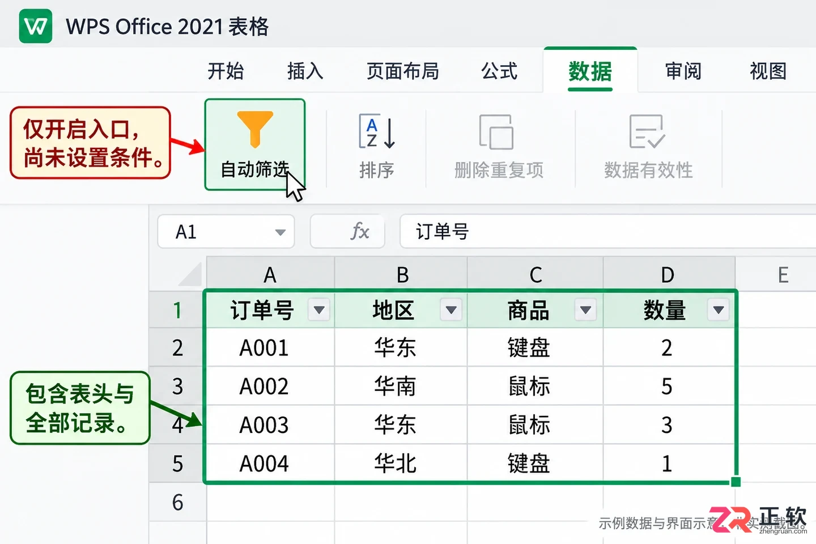Open the 视图 tab
This screenshot has height=544, width=816.
768,71
